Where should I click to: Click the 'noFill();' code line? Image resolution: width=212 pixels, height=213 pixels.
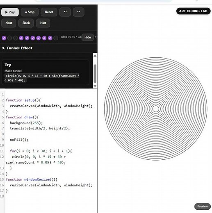pyautogui.click(x=19, y=140)
